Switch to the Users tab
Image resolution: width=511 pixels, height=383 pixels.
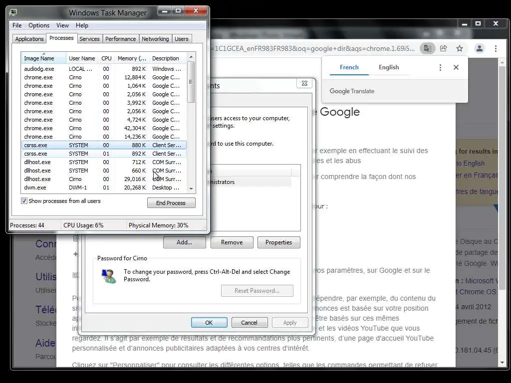point(182,39)
